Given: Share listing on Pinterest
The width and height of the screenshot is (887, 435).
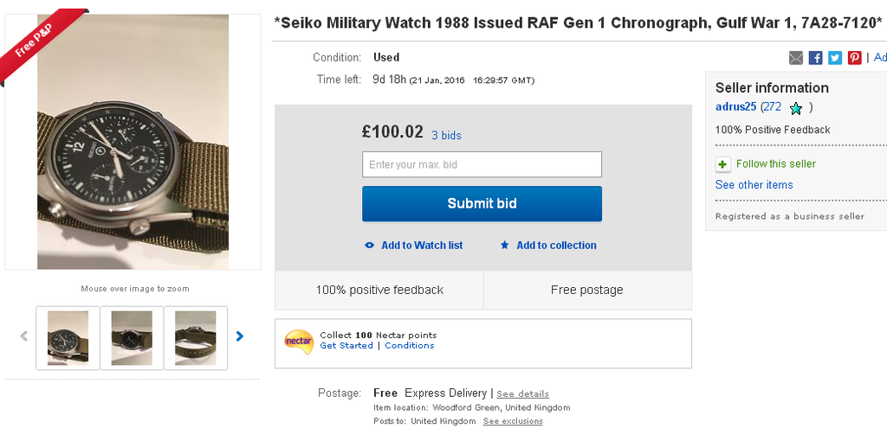Looking at the screenshot, I should point(855,58).
